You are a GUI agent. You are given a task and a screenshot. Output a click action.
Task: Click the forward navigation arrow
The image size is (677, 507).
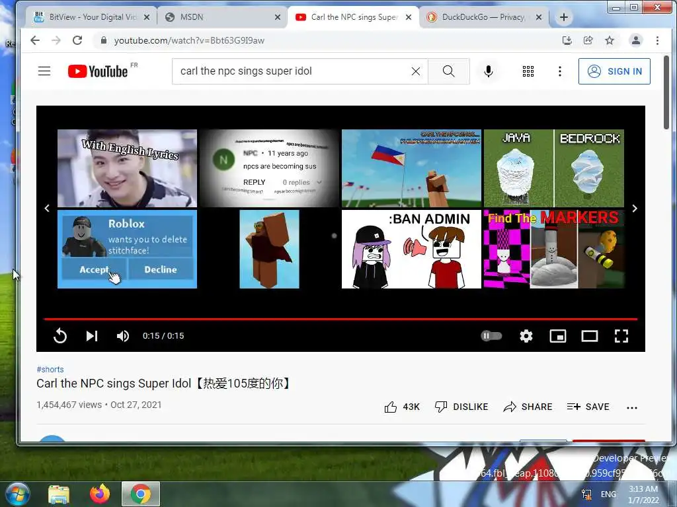(x=56, y=40)
